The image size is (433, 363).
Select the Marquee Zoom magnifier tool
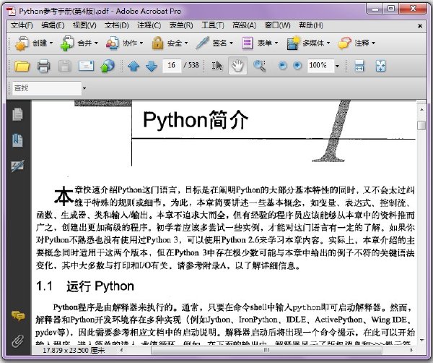pos(260,66)
